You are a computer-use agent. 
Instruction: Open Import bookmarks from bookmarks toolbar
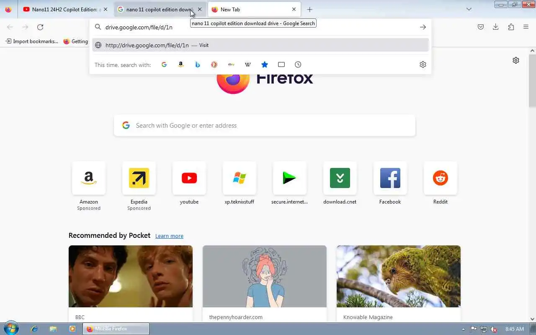coord(32,41)
